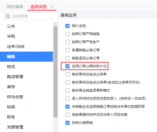
Task: Click the search magnifier icon
Action: pos(8,16)
